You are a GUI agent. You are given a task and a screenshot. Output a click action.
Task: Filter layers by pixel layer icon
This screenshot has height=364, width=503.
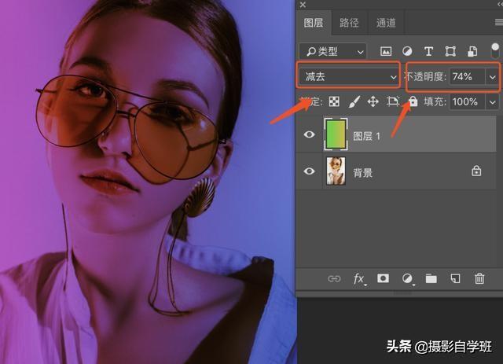click(386, 51)
